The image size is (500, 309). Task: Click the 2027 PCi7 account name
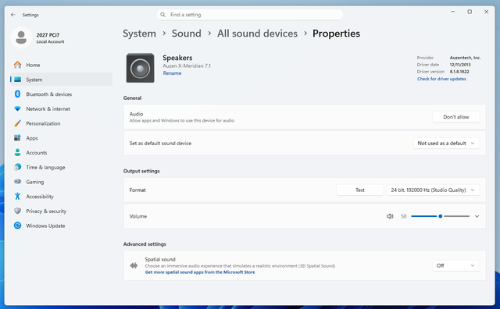[48, 35]
